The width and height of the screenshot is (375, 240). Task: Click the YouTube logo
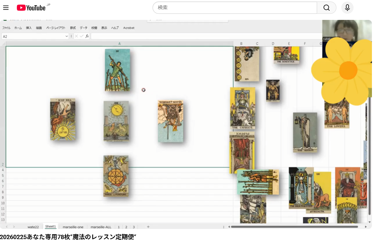tap(31, 8)
